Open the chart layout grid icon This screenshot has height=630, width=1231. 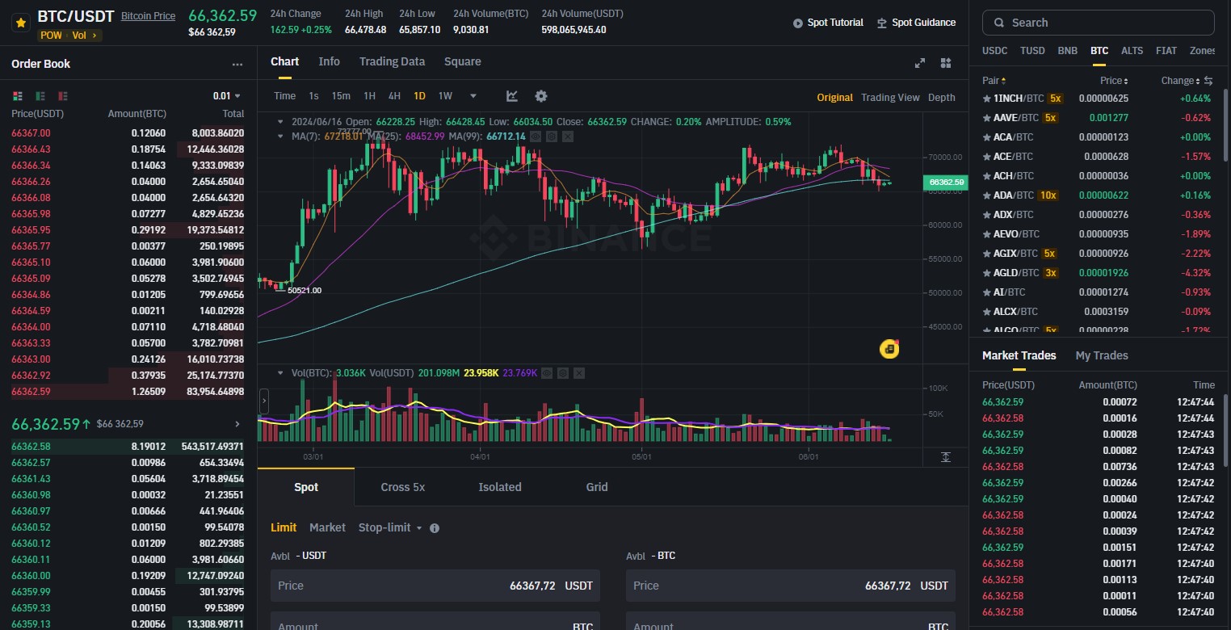[945, 62]
